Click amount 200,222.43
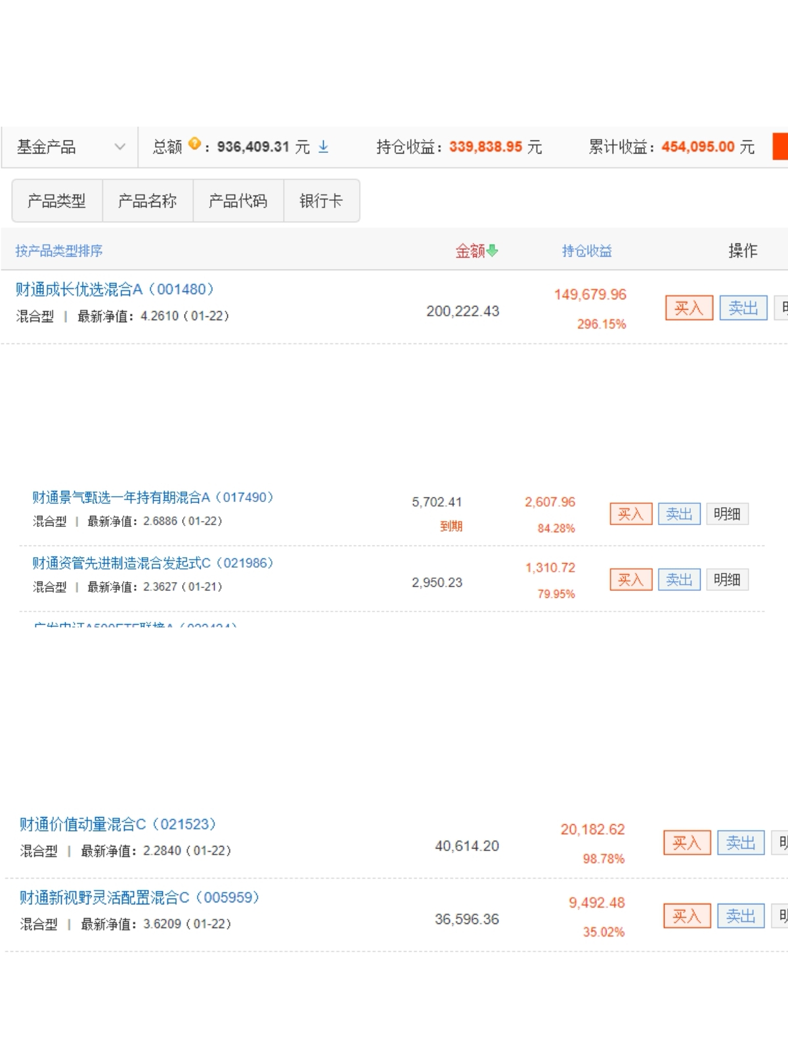This screenshot has height=1050, width=788. pyautogui.click(x=463, y=311)
